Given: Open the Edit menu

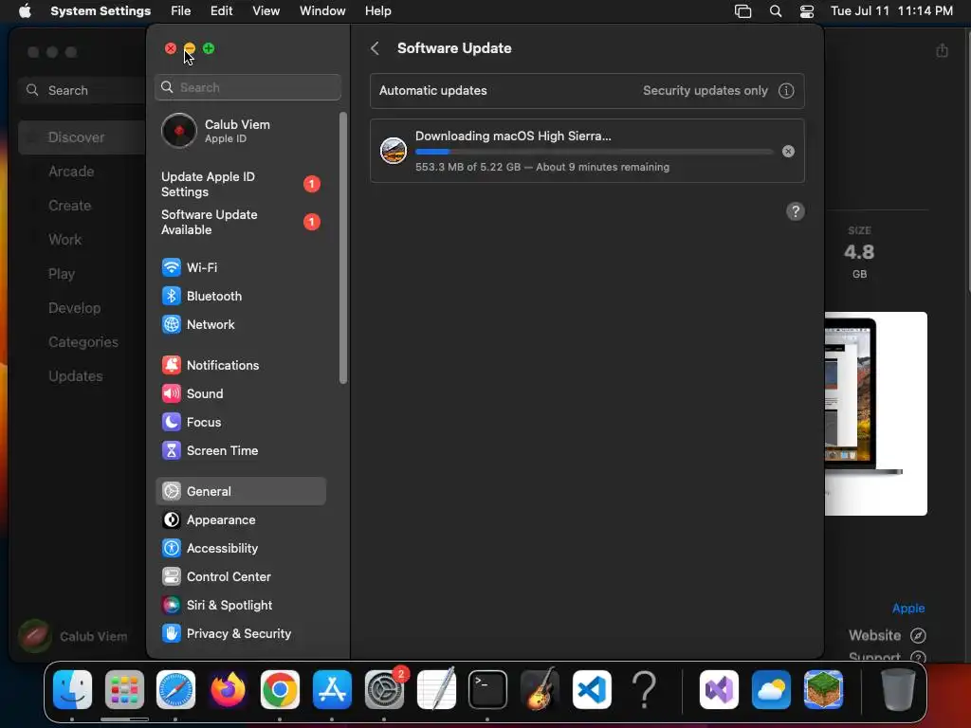Looking at the screenshot, I should point(221,11).
